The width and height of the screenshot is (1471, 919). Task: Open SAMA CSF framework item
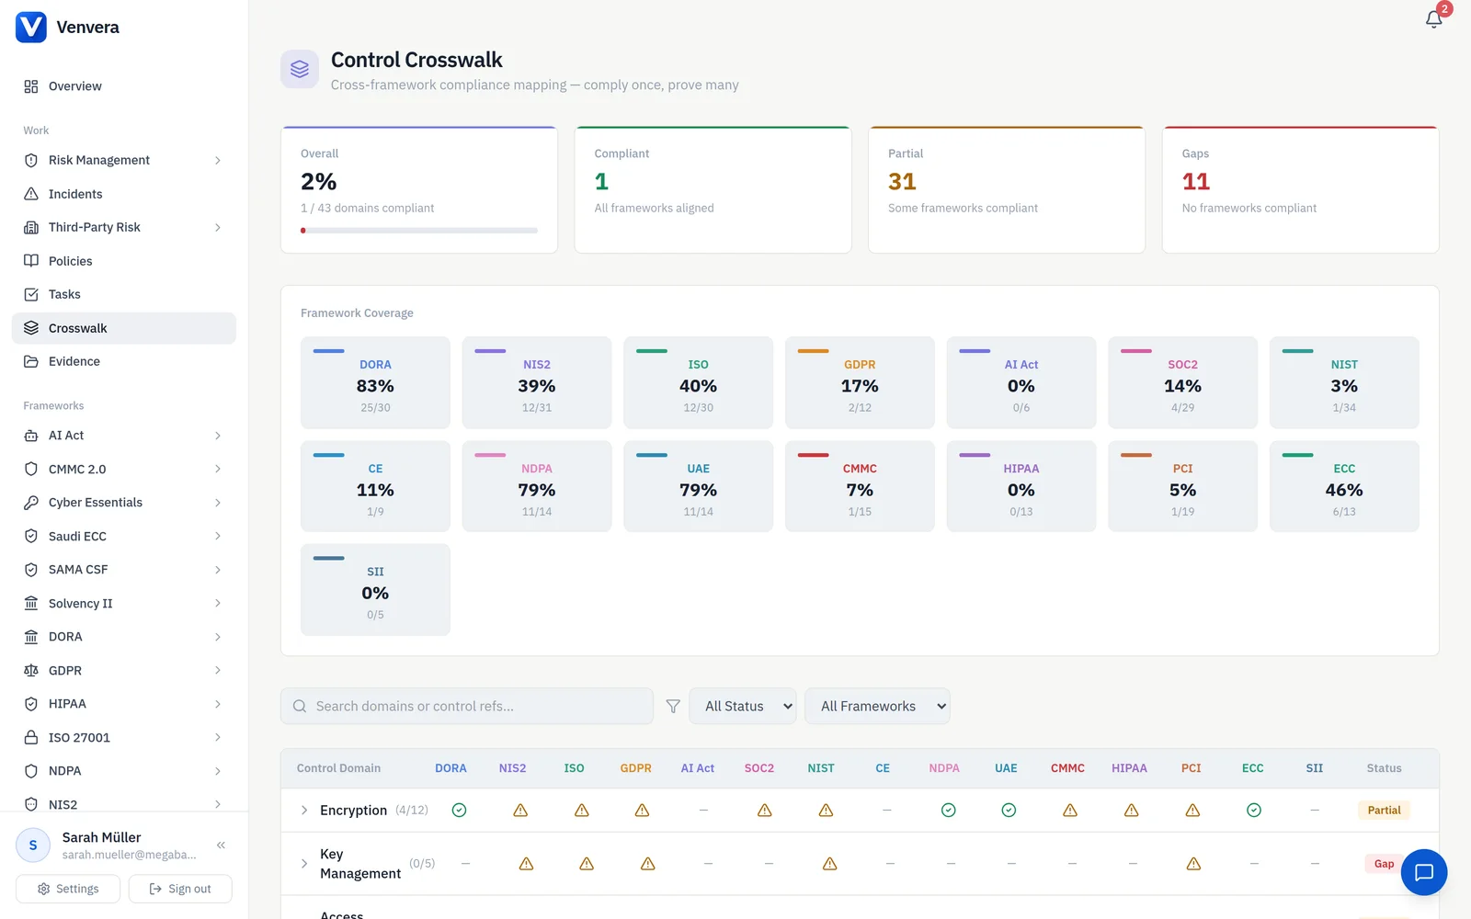(x=124, y=570)
